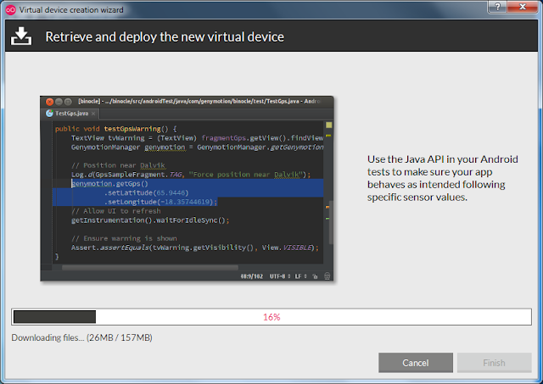This screenshot has width=543, height=384.
Task: Click the UTF-8 encoding label in the screenshot
Action: (277, 276)
